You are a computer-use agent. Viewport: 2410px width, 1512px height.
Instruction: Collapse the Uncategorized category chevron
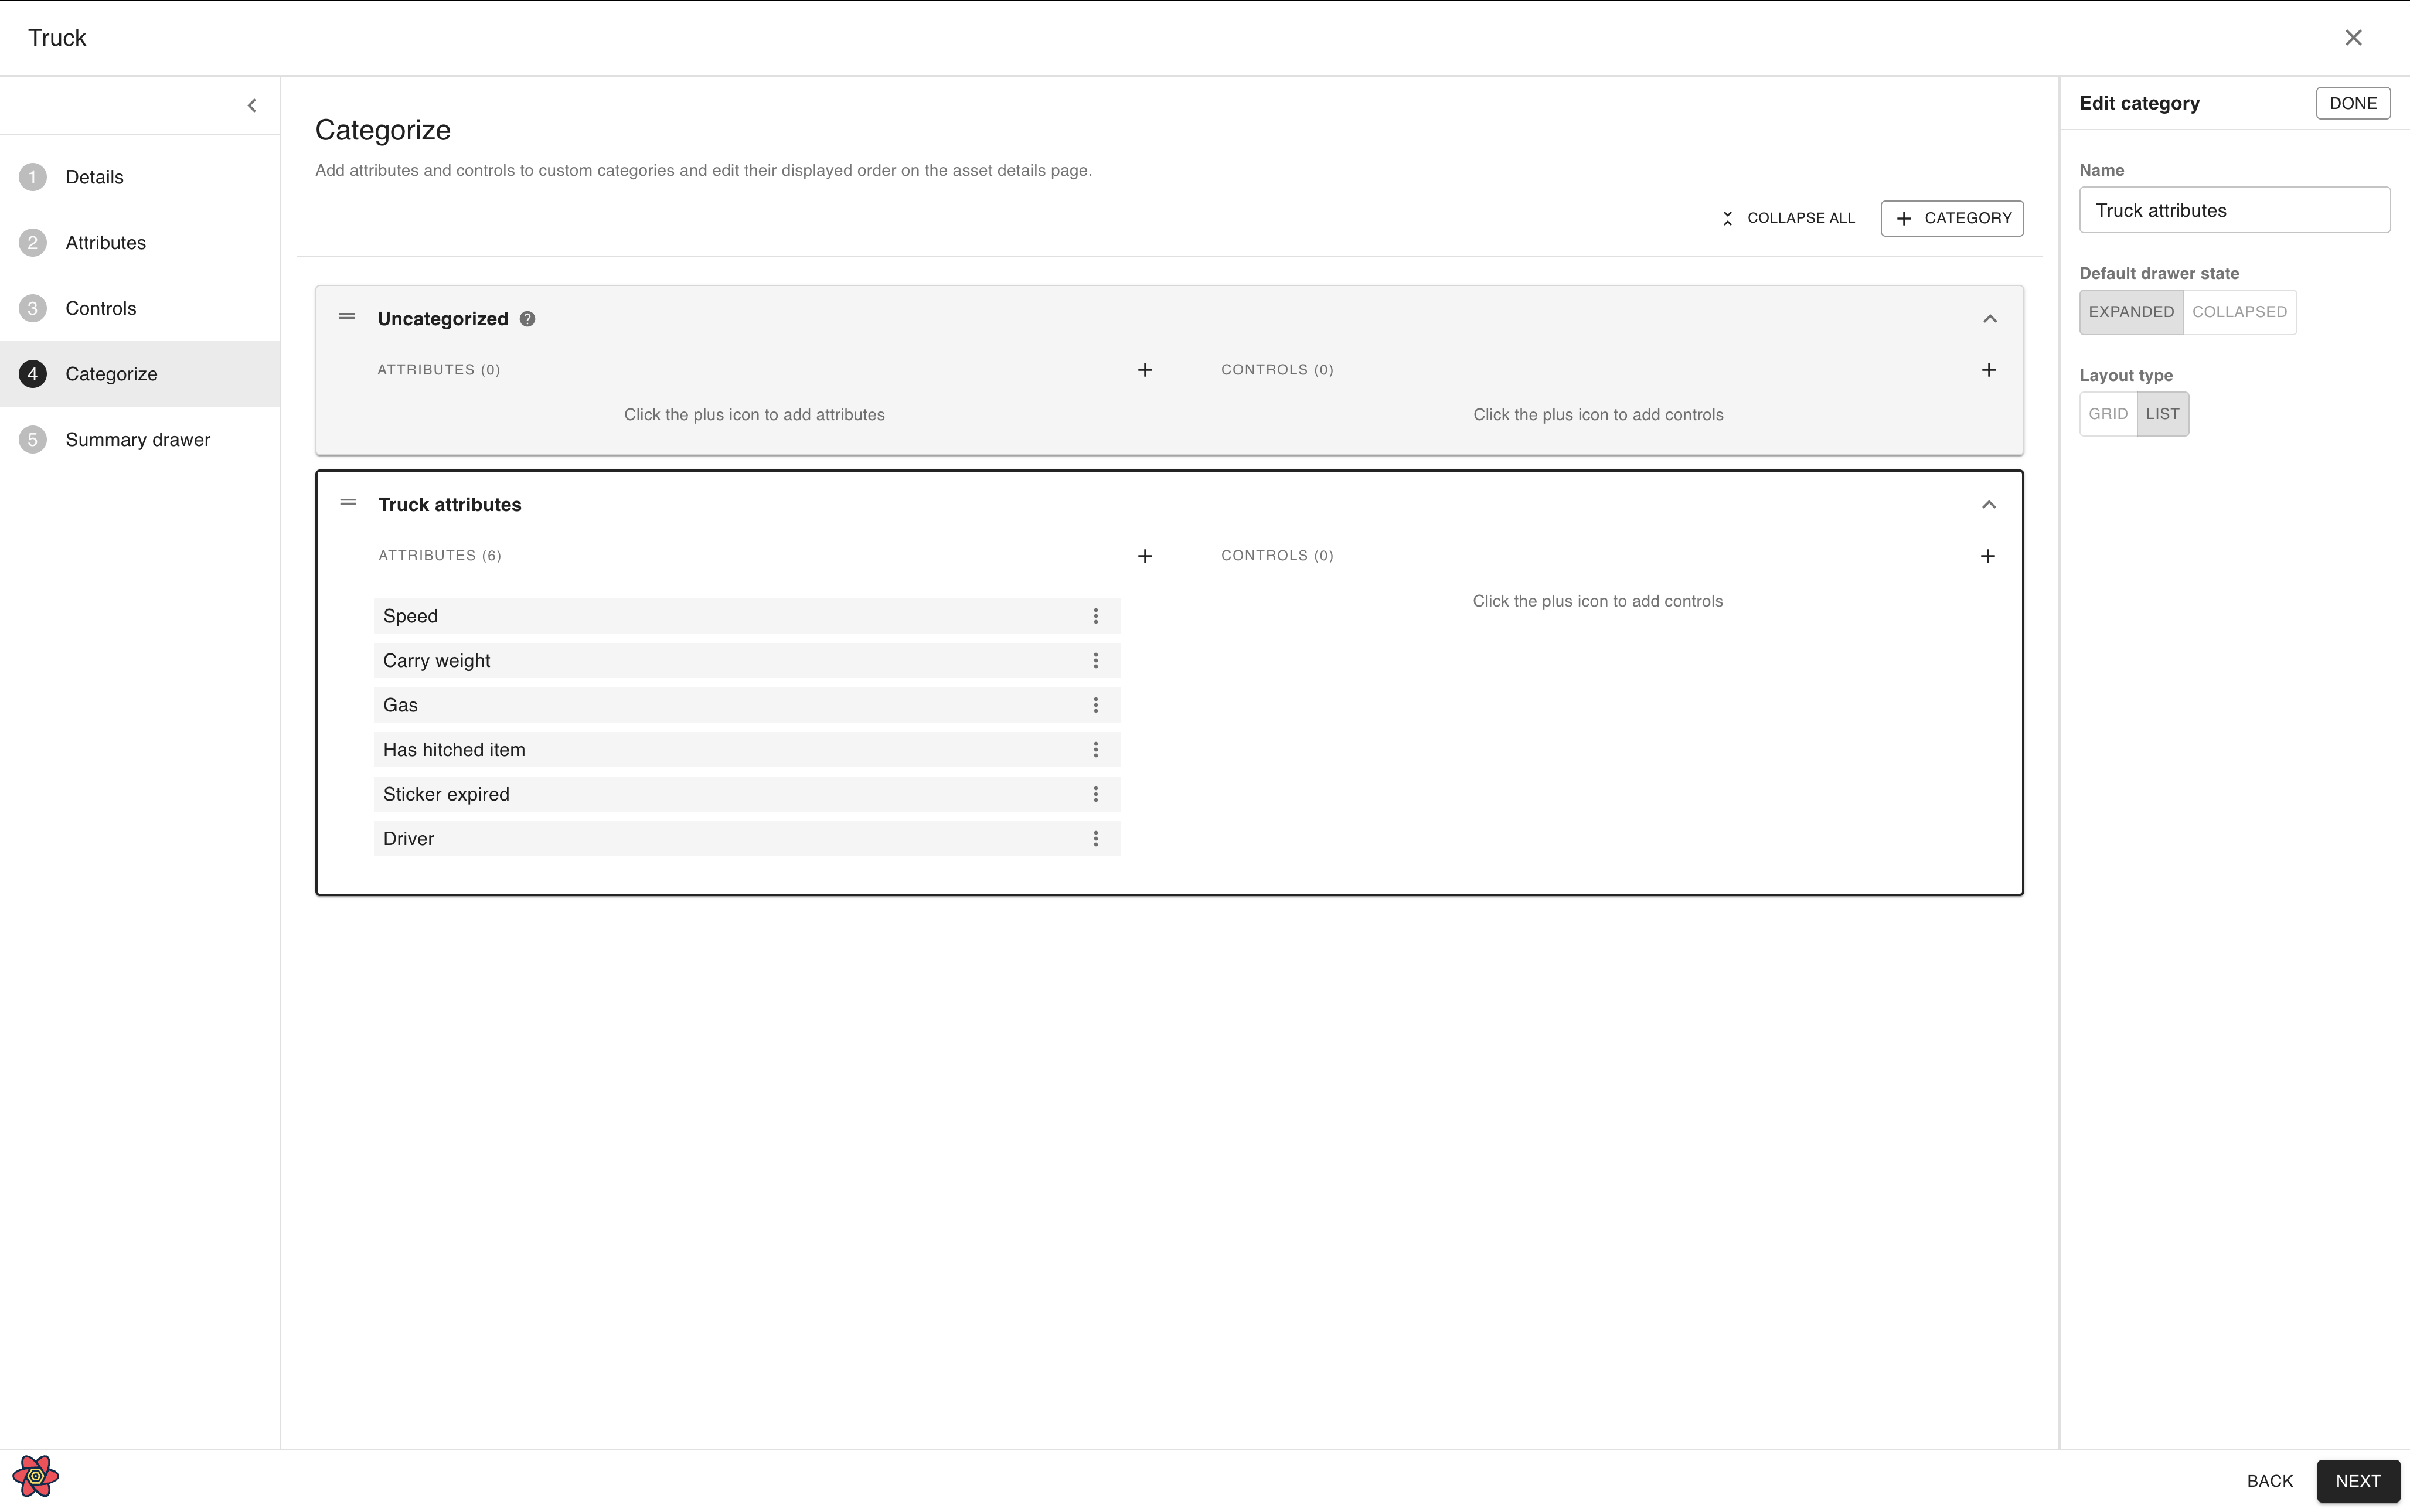pos(1989,319)
